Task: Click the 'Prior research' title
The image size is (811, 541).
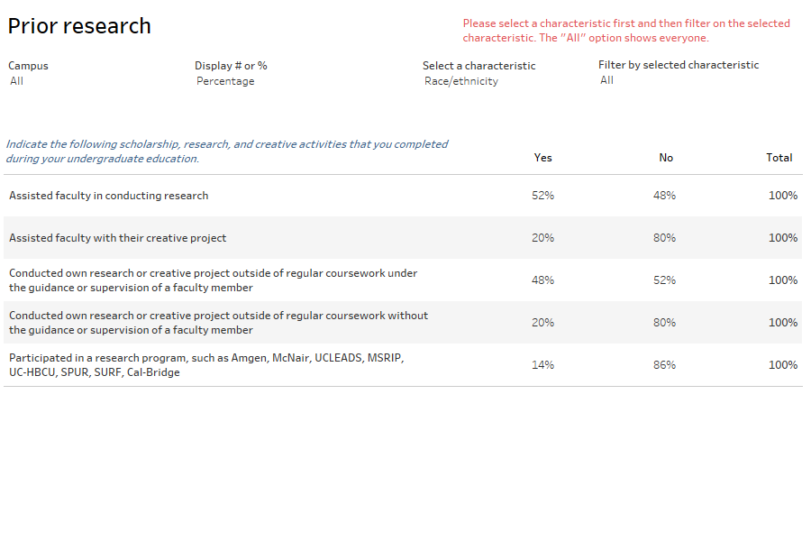Action: click(x=79, y=25)
